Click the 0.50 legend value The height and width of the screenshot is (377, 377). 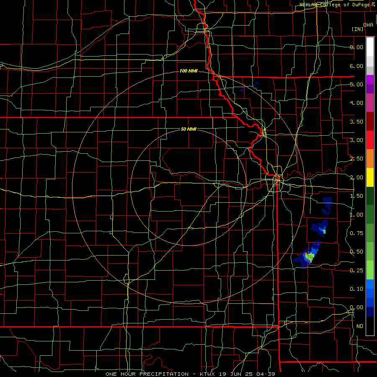tap(356, 252)
